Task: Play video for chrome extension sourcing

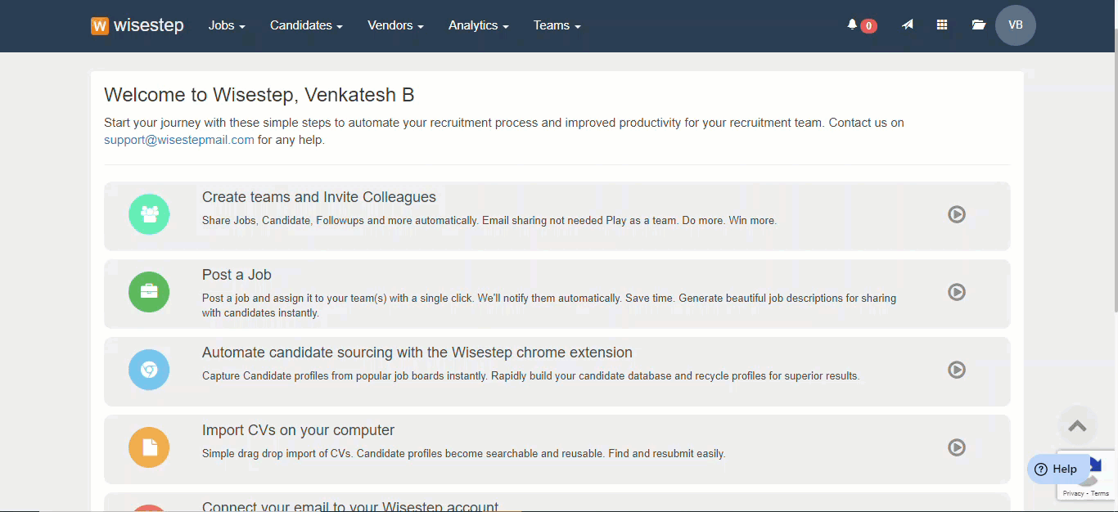Action: [x=957, y=370]
